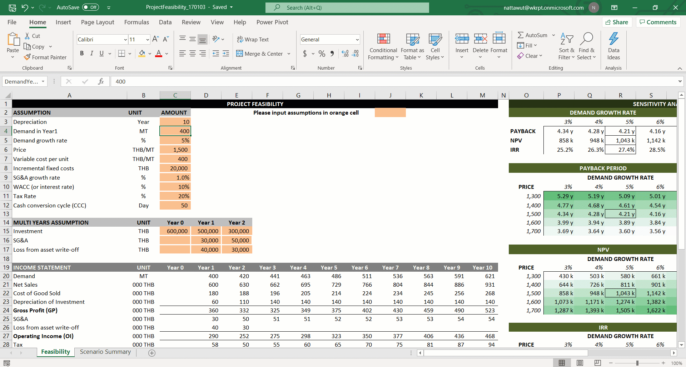Click the Comments button
The image size is (686, 367).
click(x=658, y=22)
